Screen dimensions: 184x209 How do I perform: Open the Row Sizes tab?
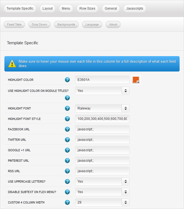[87, 9]
